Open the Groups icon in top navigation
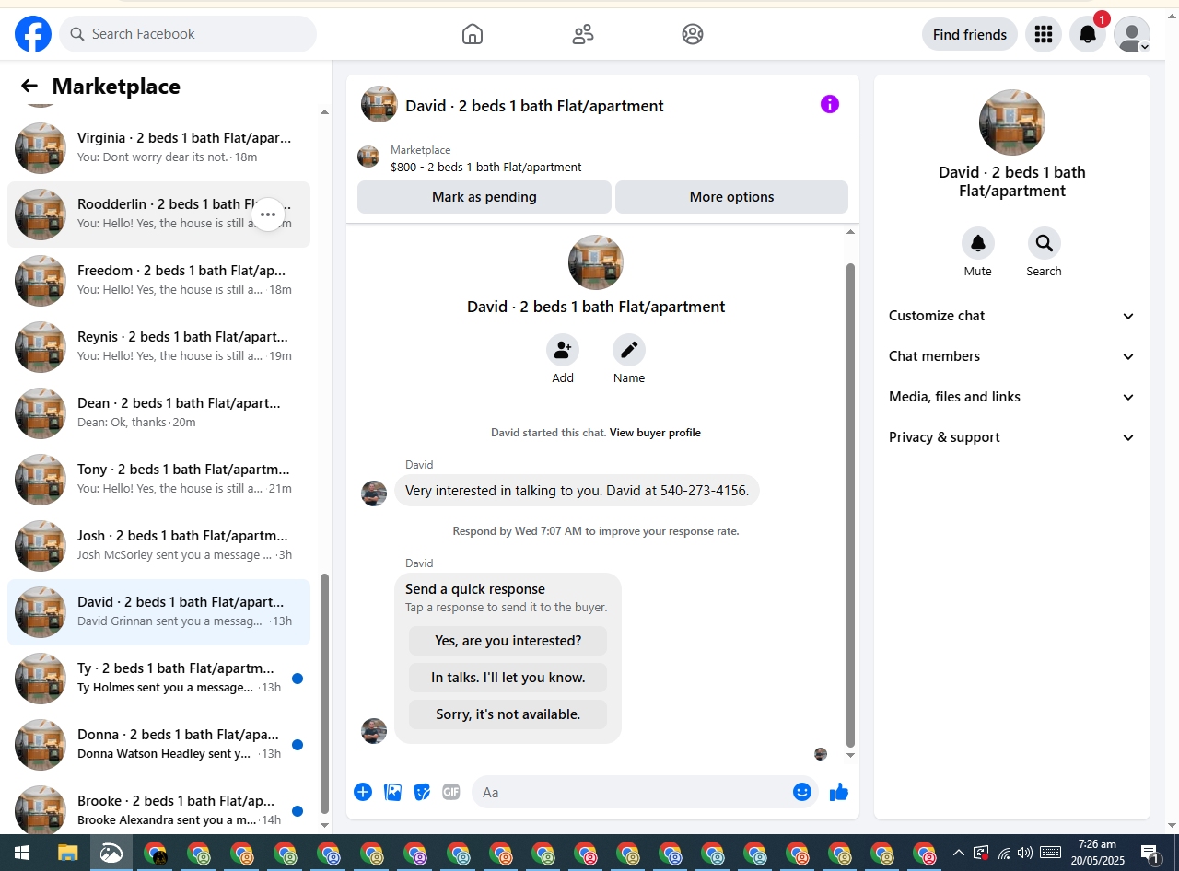1179x871 pixels. [693, 34]
